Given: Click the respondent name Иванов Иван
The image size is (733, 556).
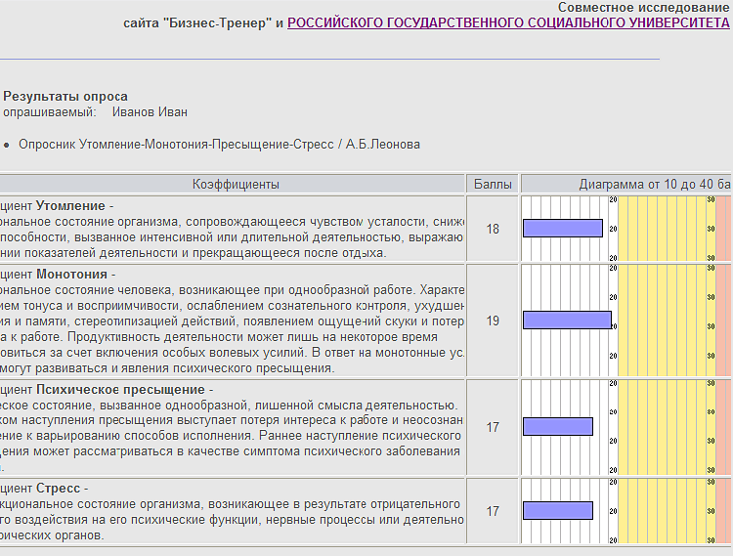Looking at the screenshot, I should [x=150, y=112].
